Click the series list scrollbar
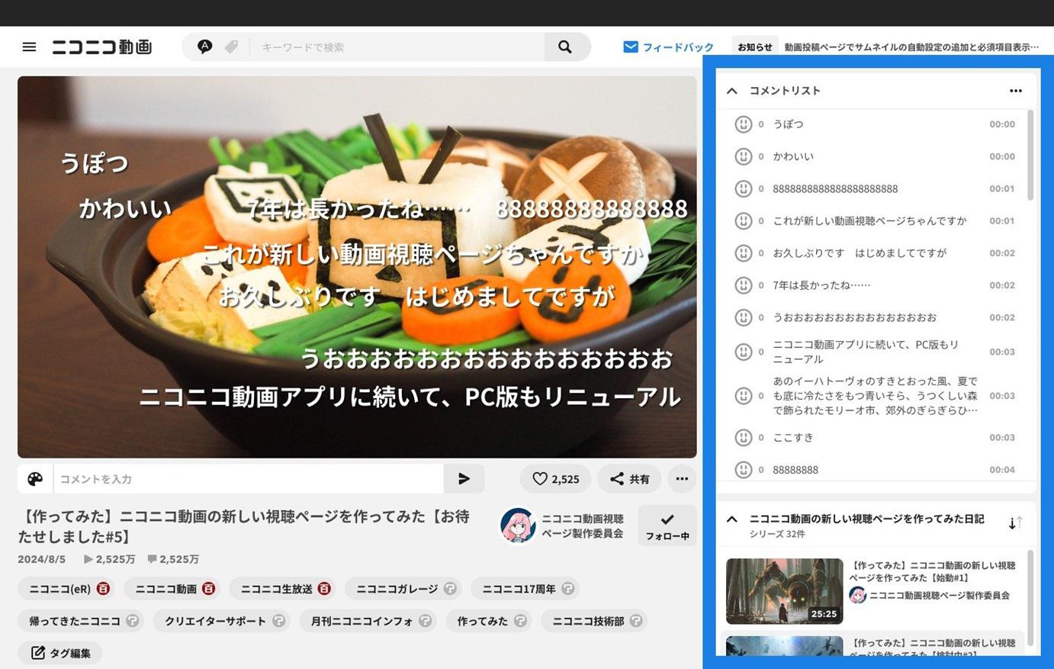The width and height of the screenshot is (1054, 669). pos(1030,599)
